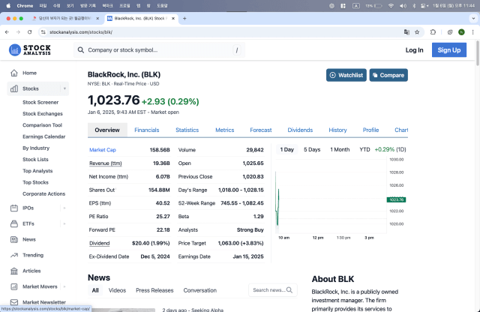This screenshot has height=312, width=480.
Task: Open the tab search dropdown in Chrome
Action: (473, 18)
